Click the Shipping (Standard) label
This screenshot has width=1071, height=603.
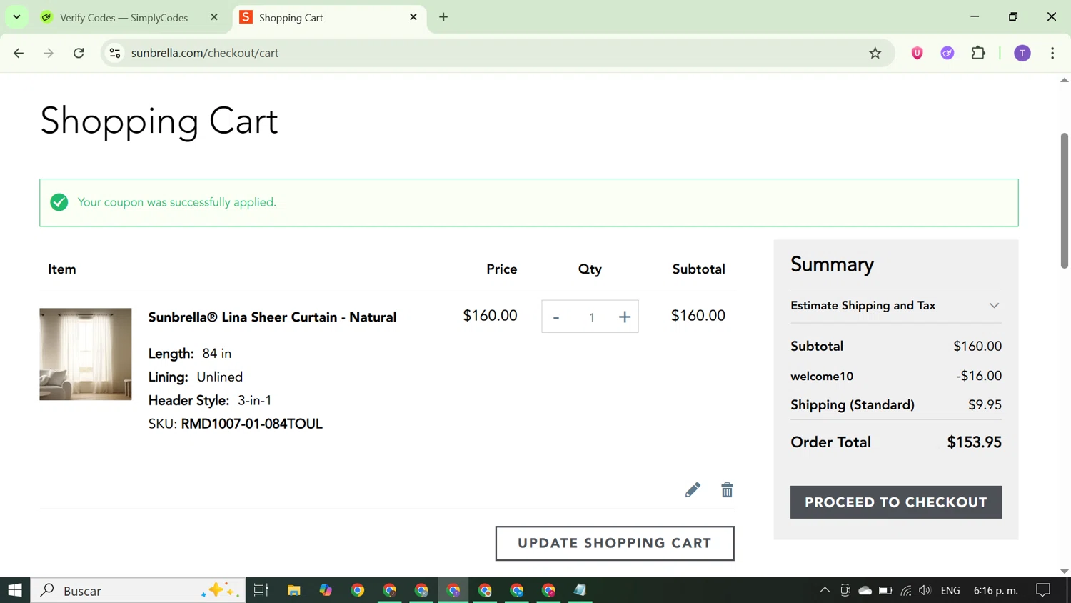[x=853, y=405]
